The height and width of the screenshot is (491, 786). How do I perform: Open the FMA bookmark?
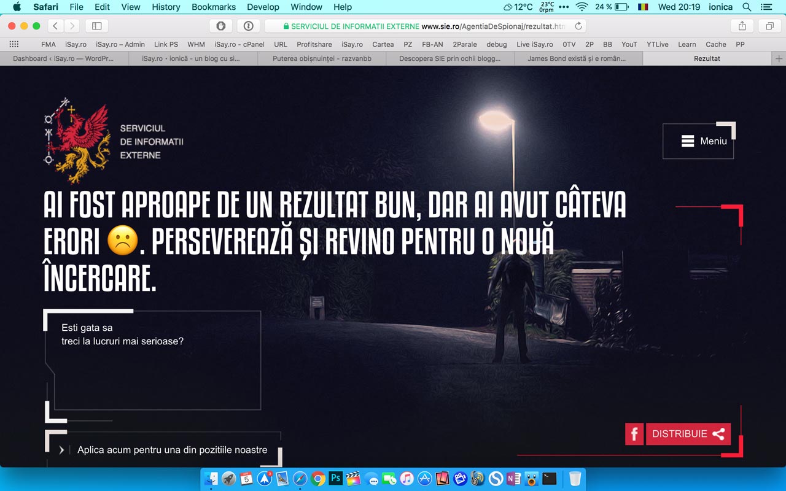49,44
